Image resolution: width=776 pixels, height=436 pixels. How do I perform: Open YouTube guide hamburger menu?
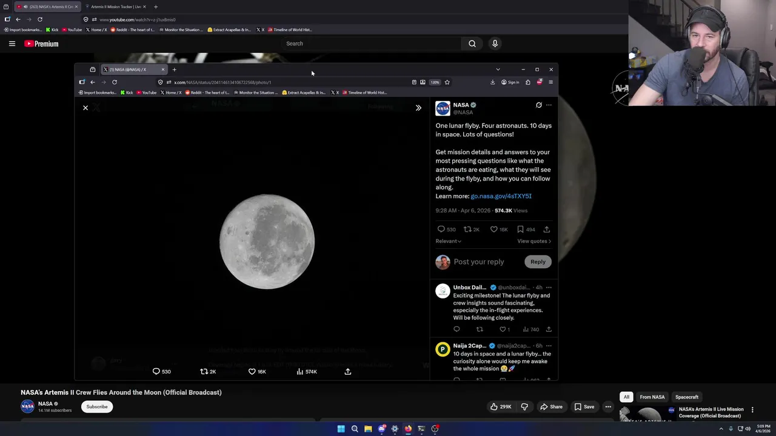point(12,44)
